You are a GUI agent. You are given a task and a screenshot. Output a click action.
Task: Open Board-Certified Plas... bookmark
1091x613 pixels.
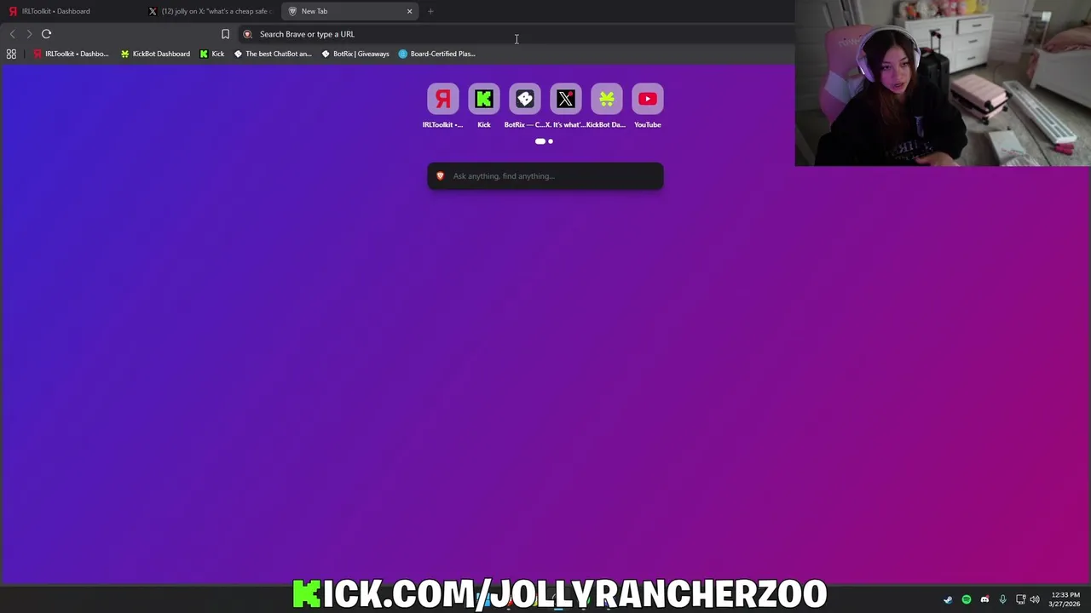(x=437, y=54)
